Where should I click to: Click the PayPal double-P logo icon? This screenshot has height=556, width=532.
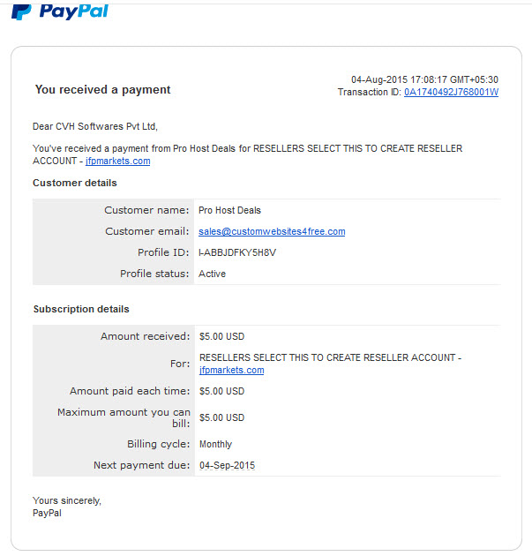tap(21, 12)
